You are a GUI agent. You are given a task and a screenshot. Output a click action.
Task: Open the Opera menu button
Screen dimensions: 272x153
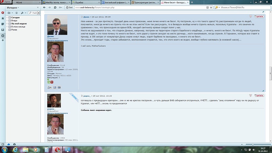[x=6, y=2]
